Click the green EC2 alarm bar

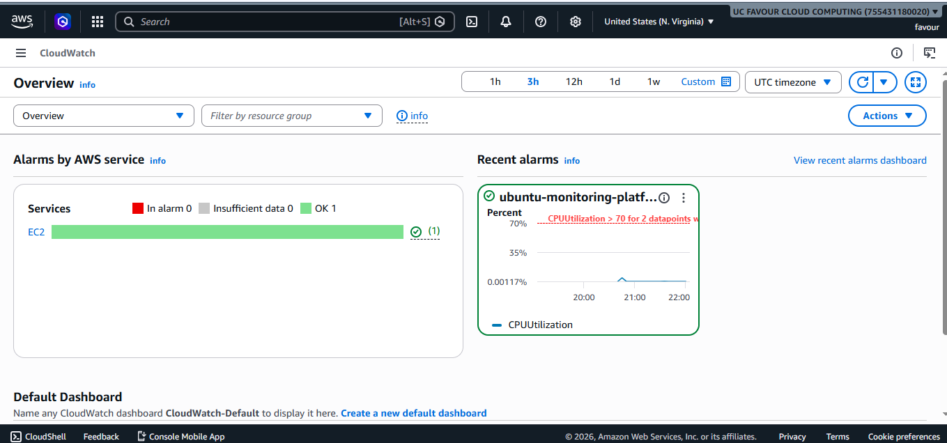pyautogui.click(x=227, y=232)
